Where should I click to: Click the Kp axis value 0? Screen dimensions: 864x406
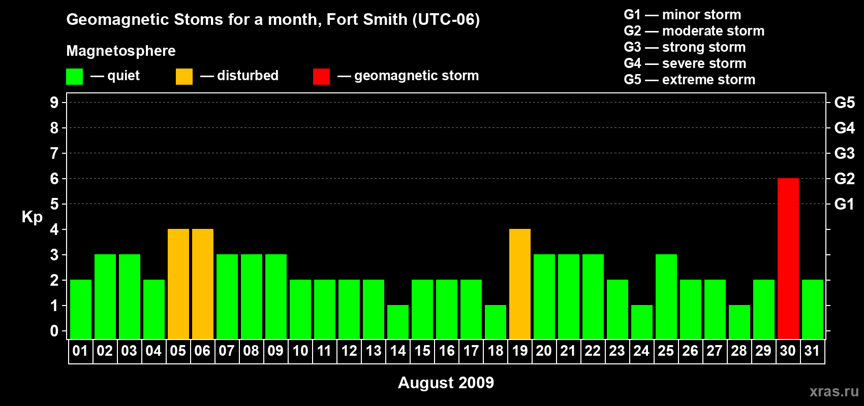pos(54,331)
